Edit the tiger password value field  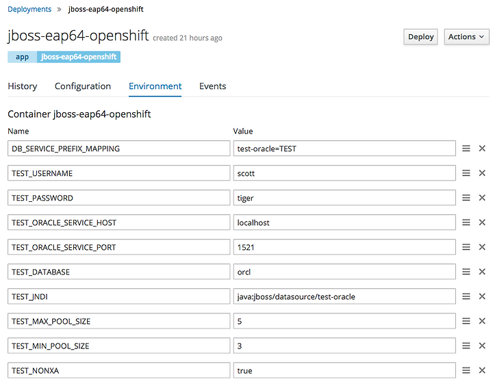coord(344,198)
